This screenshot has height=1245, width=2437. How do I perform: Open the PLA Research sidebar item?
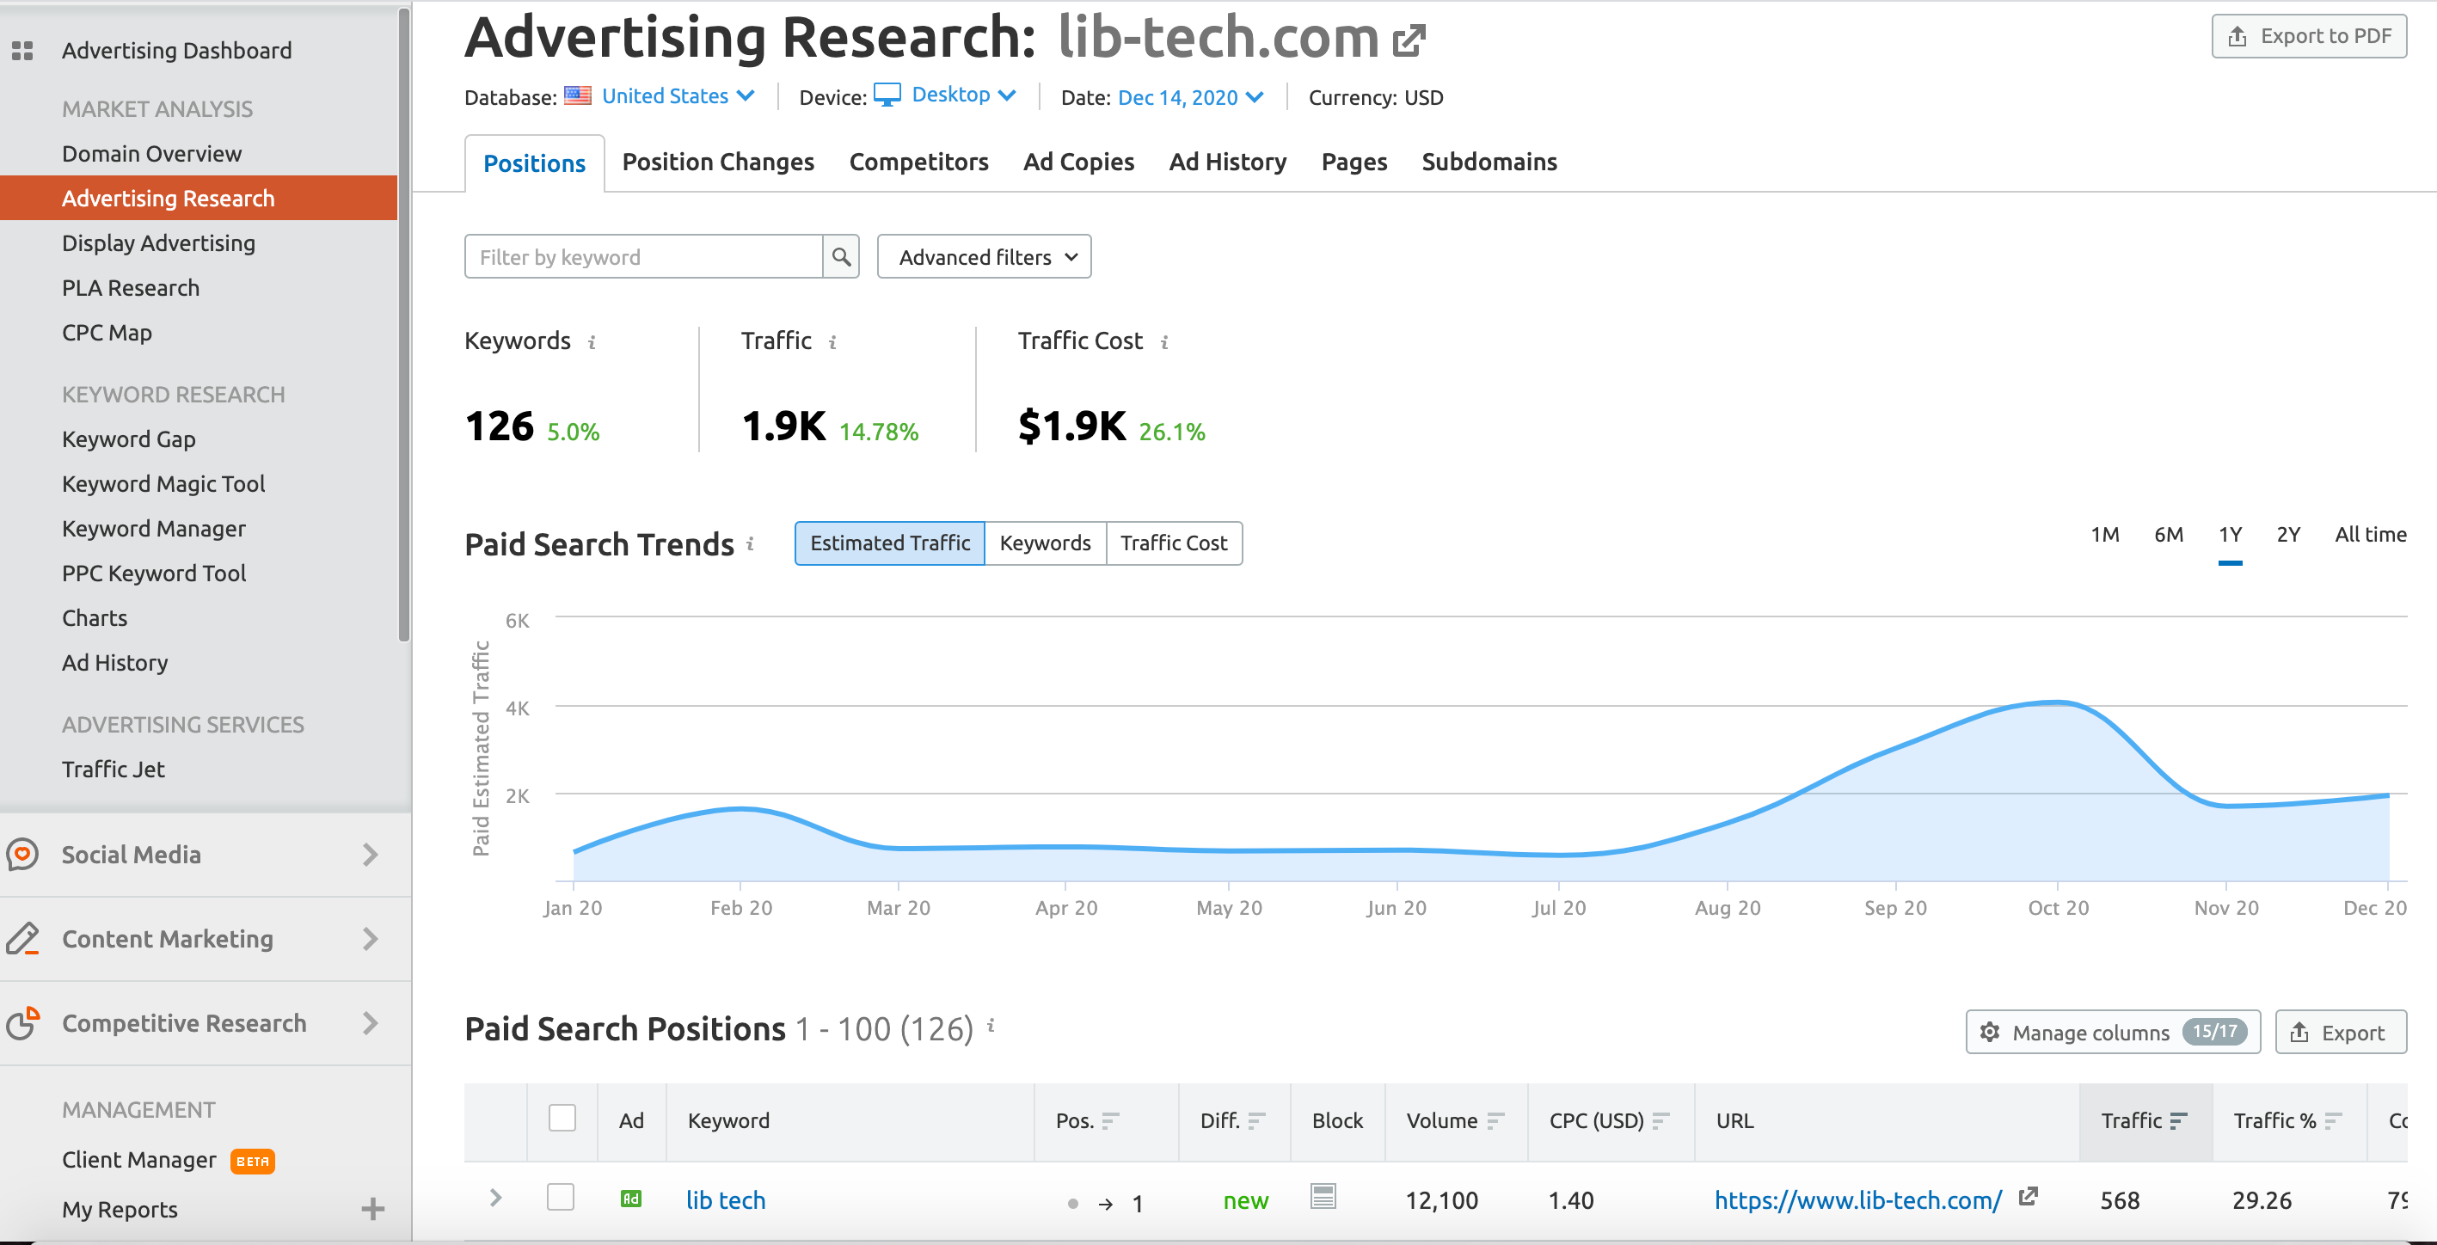pos(131,287)
